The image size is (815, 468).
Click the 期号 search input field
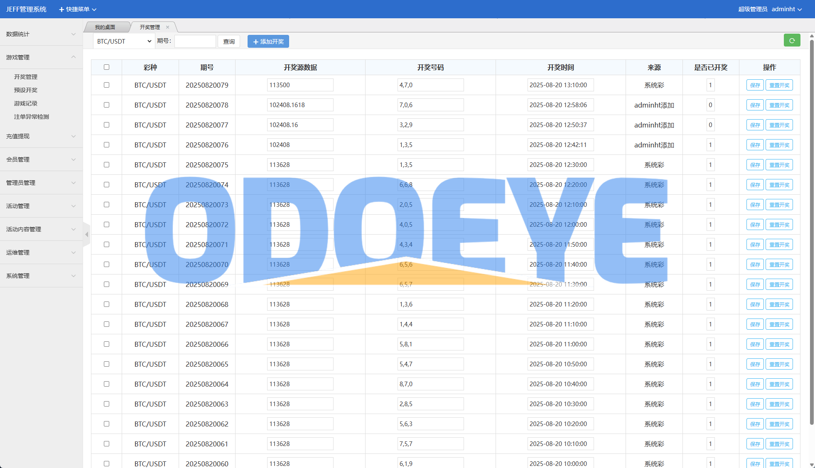pyautogui.click(x=195, y=42)
